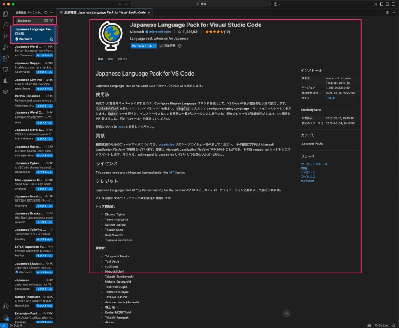Toggle the bottom panel layout button
The image size is (399, 328).
tap(387, 4)
